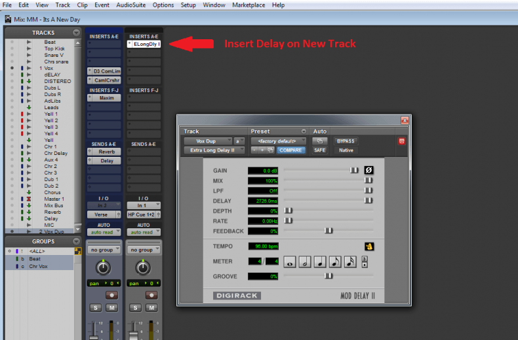Close the Mod Delay II plug-in window
518x340 pixels.
405,120
